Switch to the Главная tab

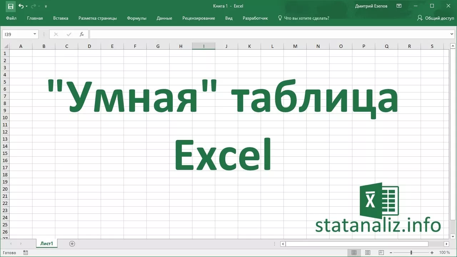pos(35,18)
